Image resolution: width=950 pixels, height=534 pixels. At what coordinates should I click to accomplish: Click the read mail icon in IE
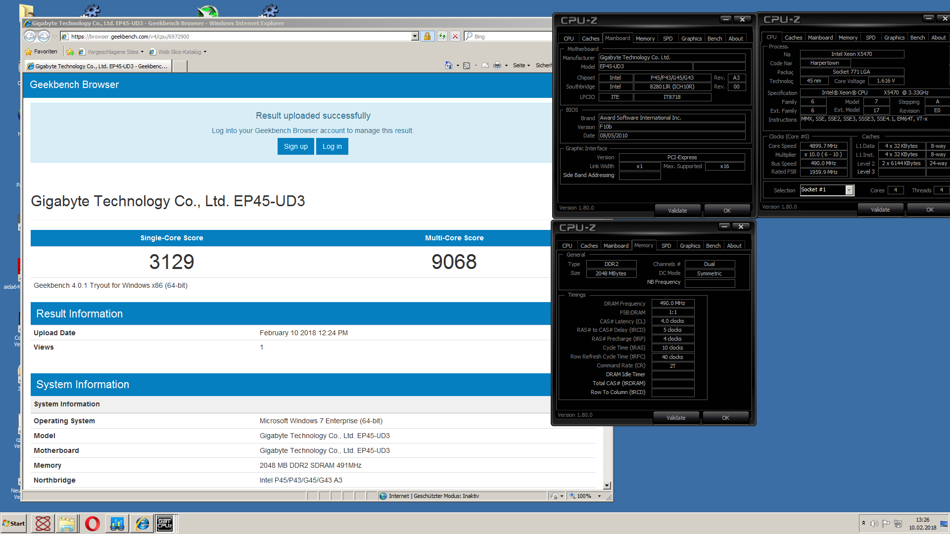(x=485, y=65)
